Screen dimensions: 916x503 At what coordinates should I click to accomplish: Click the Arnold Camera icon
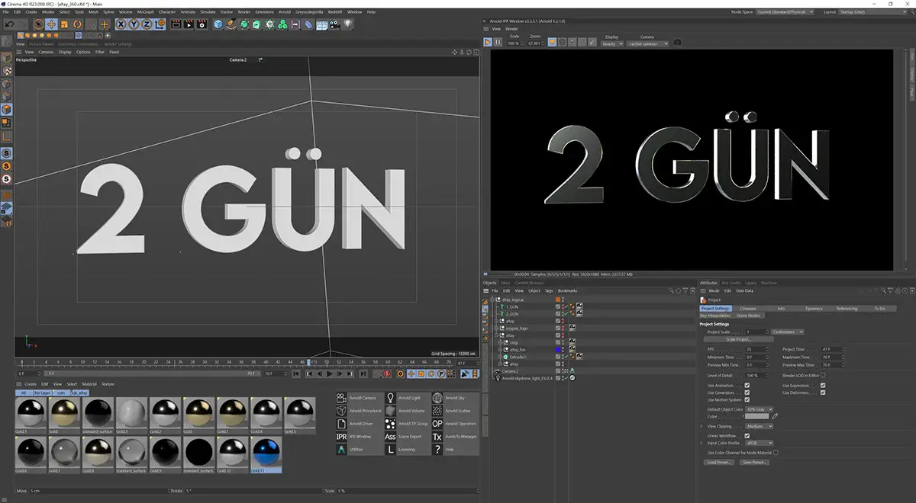click(341, 398)
